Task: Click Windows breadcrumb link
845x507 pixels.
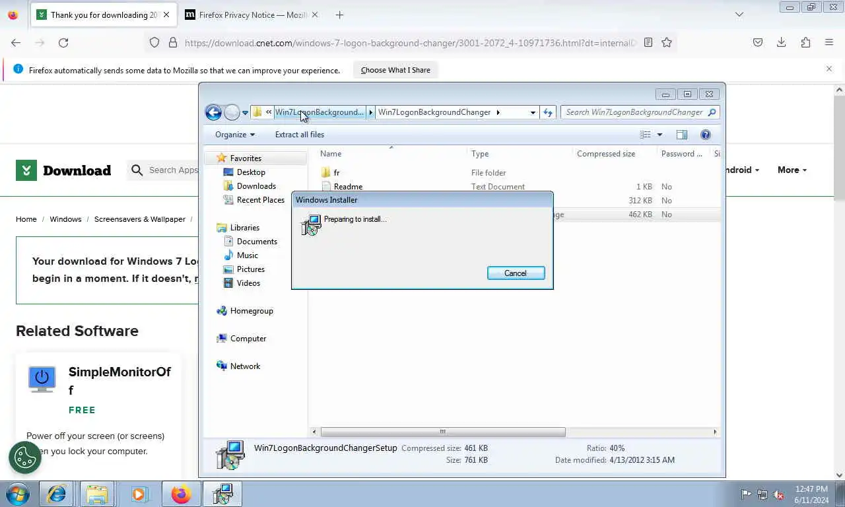Action: (x=65, y=219)
